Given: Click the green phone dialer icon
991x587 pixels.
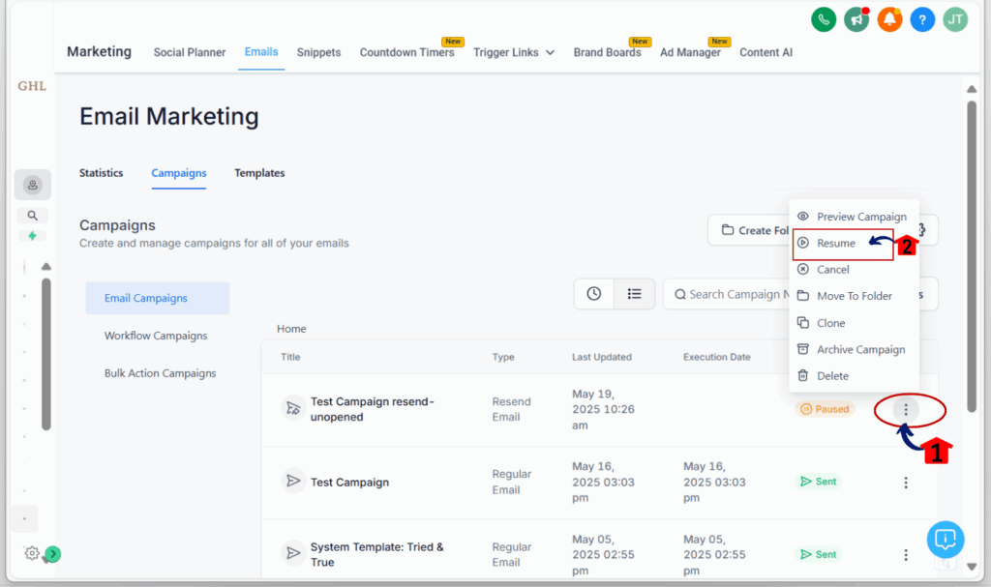Looking at the screenshot, I should click(x=823, y=18).
